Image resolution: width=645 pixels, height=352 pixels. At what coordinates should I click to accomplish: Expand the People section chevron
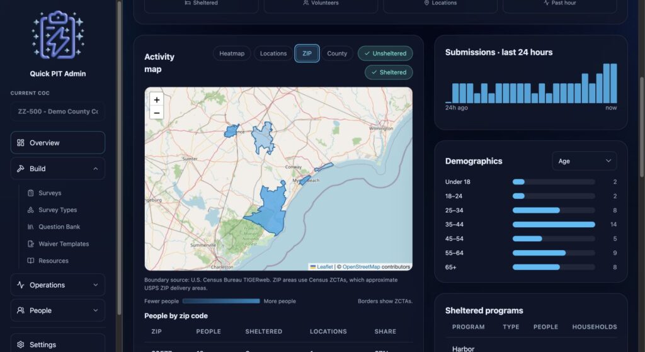click(x=96, y=310)
